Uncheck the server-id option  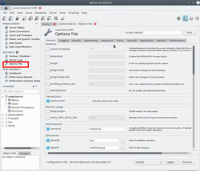pos(48,129)
